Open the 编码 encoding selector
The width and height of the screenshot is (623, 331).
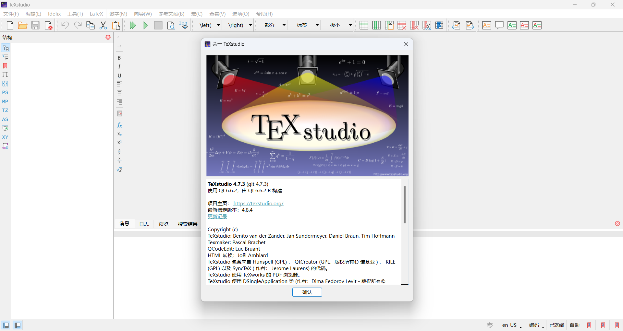pyautogui.click(x=536, y=325)
